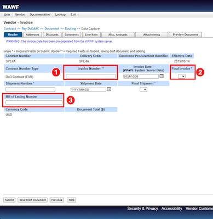Click the Save Draft Document button
The image size is (213, 219).
(33, 200)
